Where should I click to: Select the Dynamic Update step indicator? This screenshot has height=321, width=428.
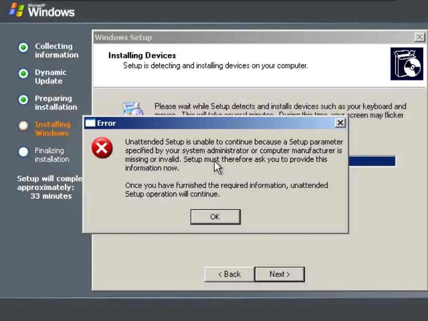[x=23, y=74]
